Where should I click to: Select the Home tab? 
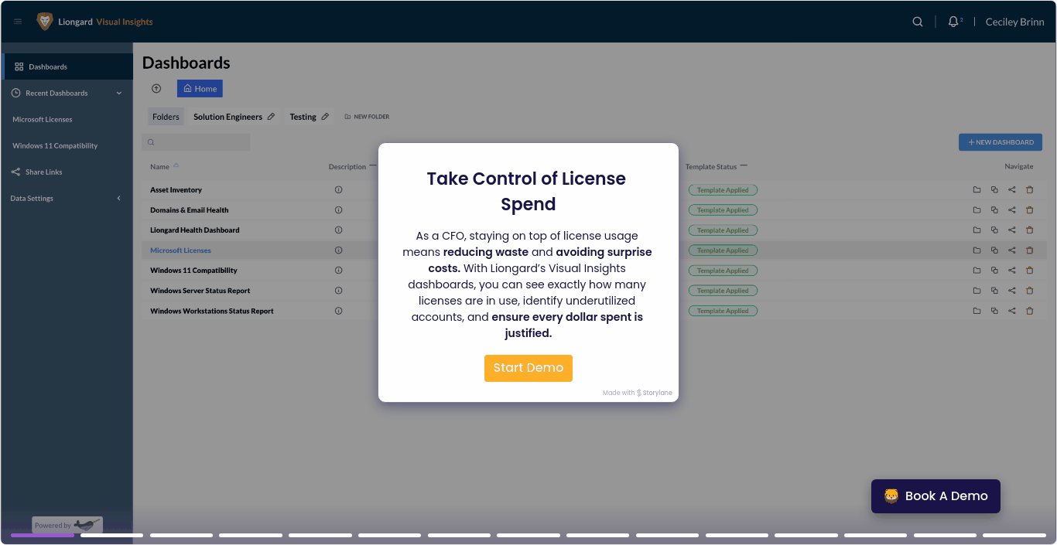(x=200, y=89)
